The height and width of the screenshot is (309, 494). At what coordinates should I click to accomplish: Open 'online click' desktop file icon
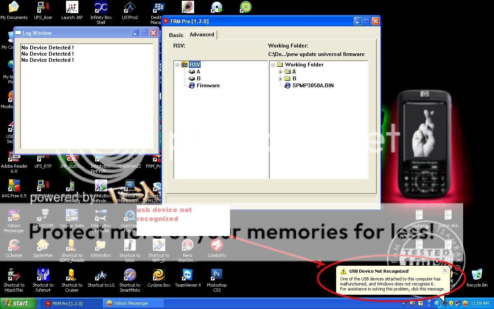pos(448,219)
